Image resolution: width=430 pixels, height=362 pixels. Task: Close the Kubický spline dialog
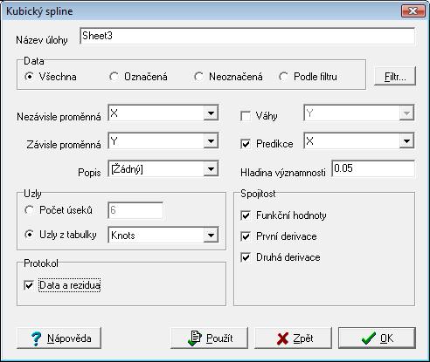(x=413, y=11)
